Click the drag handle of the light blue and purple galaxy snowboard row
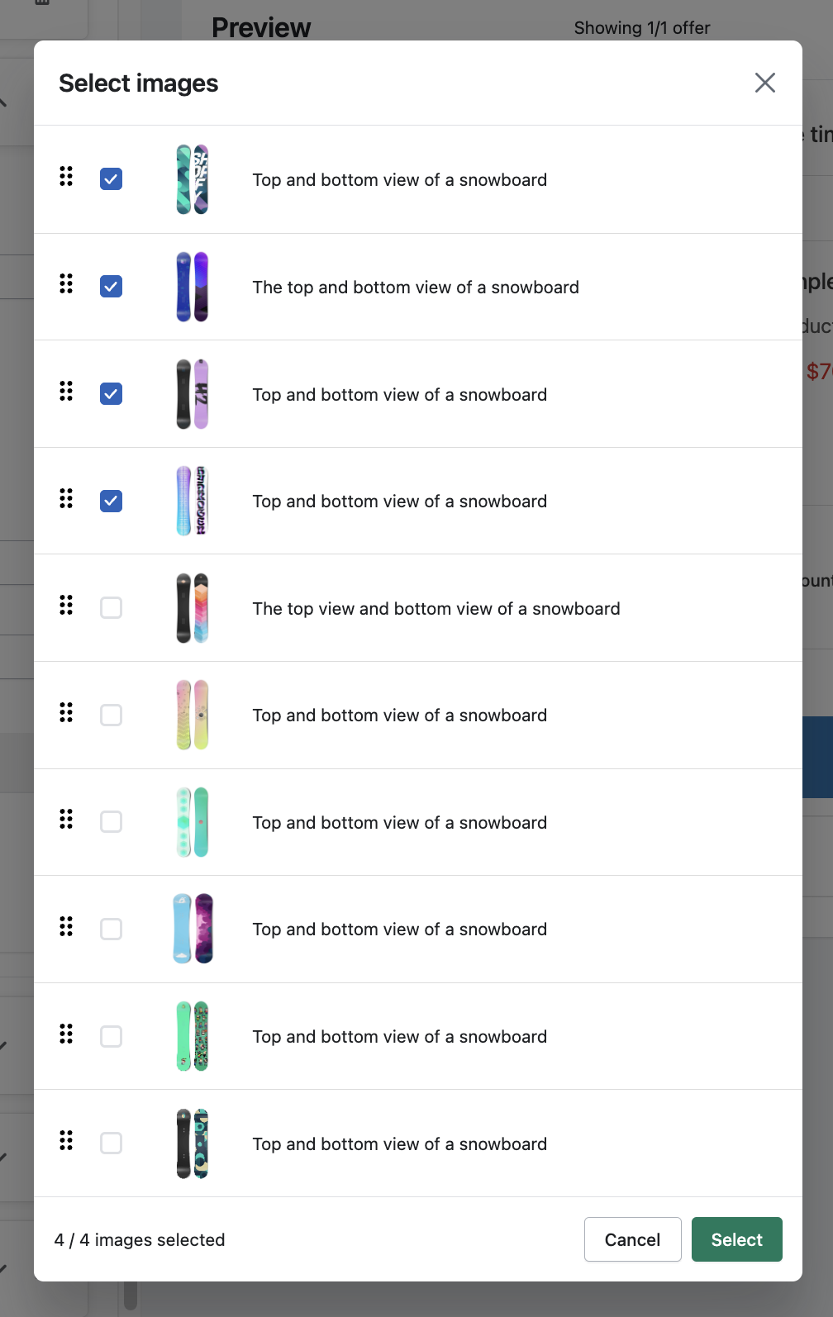This screenshot has height=1317, width=833. pos(66,927)
